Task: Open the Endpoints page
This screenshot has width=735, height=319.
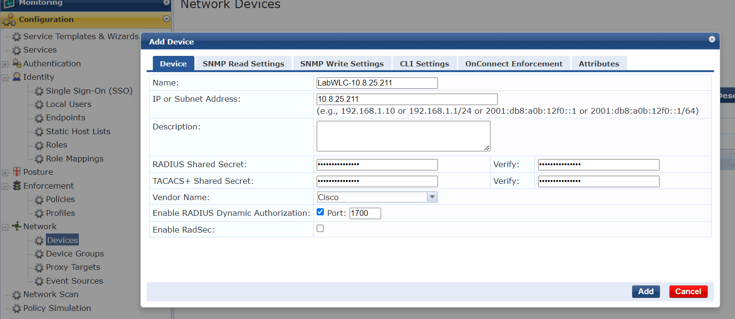Action: coord(65,117)
